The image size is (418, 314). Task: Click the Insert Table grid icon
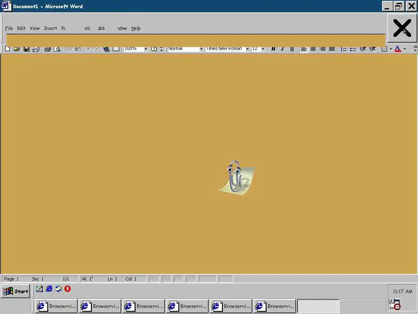116,49
